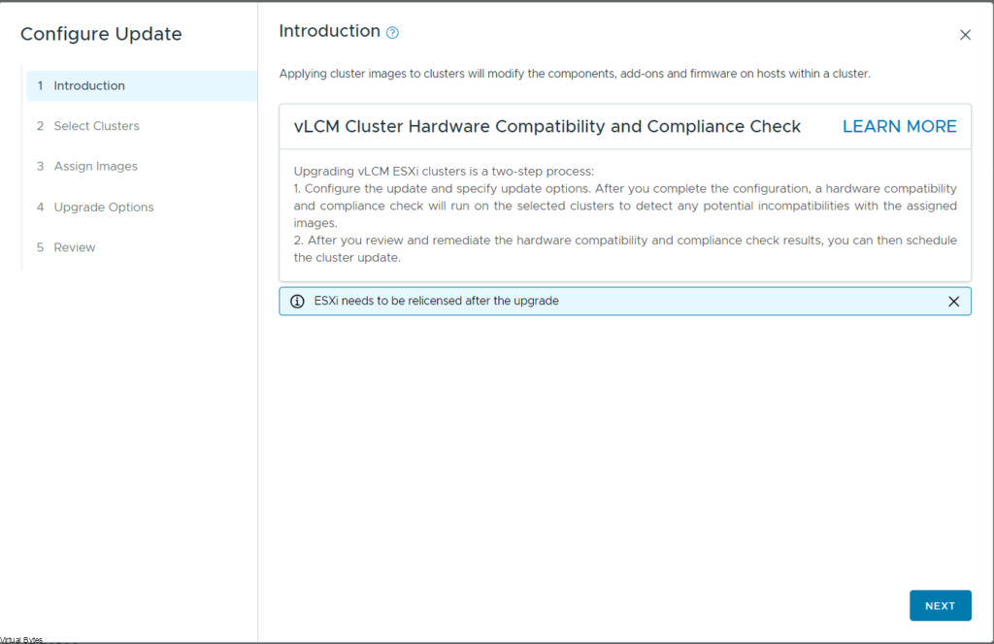Screen dimensions: 994x644
Task: Click the 'Configure the update' step one paragraph
Action: point(624,197)
